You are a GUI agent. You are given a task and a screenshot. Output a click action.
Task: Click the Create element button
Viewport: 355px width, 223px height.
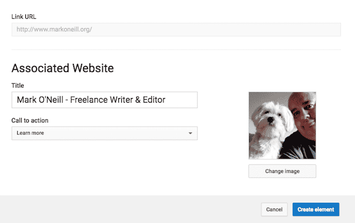click(315, 210)
